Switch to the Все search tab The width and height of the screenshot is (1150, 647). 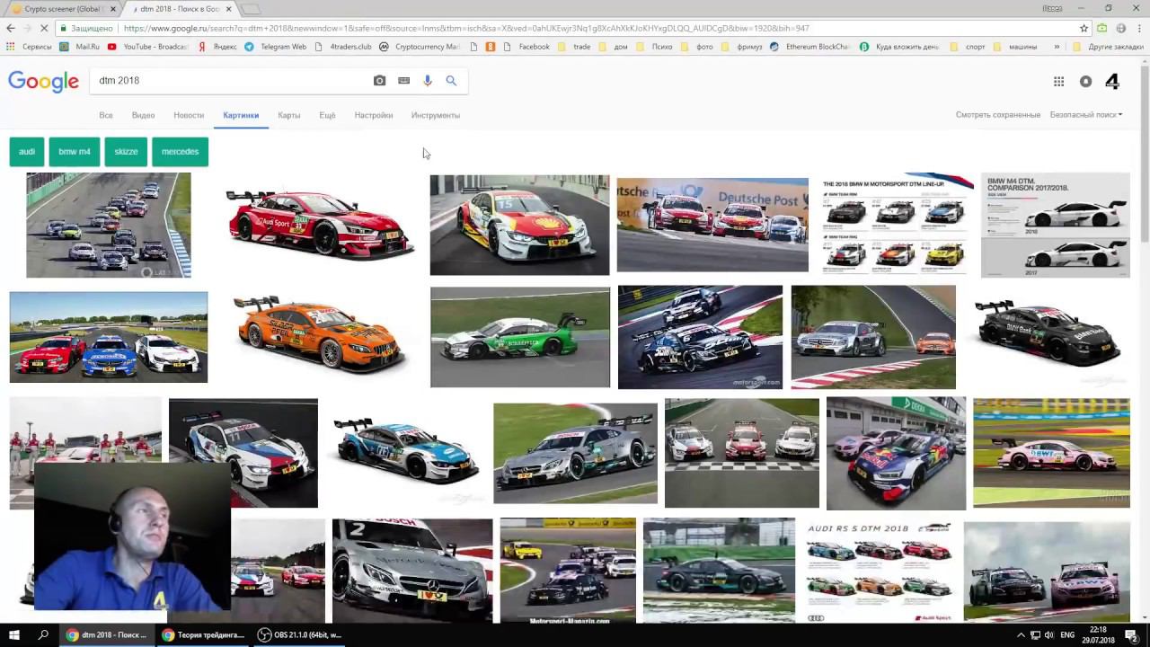(106, 115)
